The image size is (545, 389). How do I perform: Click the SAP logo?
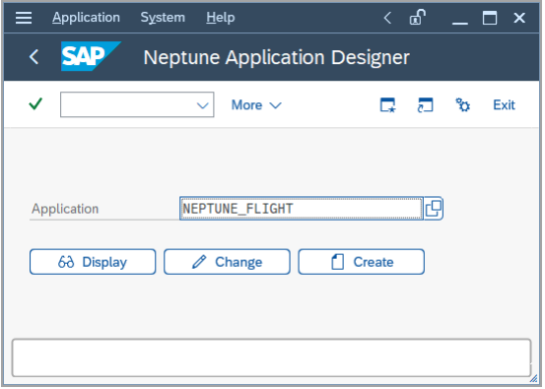91,56
